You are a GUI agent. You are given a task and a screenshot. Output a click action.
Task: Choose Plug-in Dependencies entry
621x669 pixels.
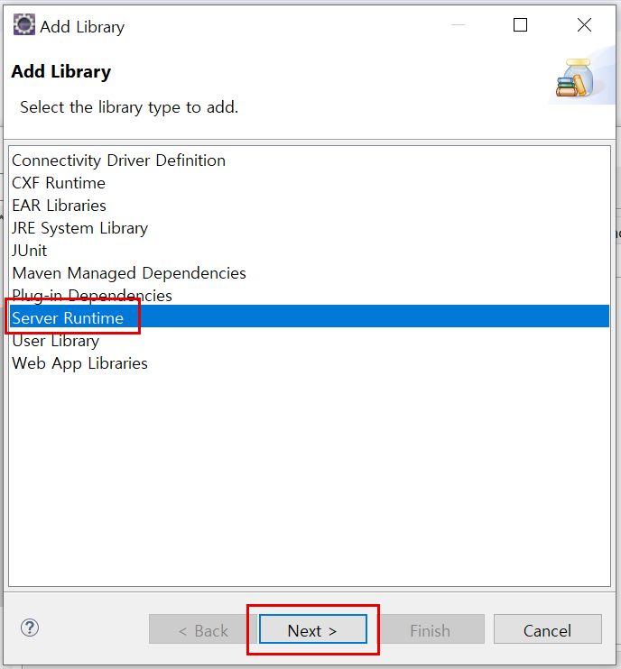pos(92,295)
